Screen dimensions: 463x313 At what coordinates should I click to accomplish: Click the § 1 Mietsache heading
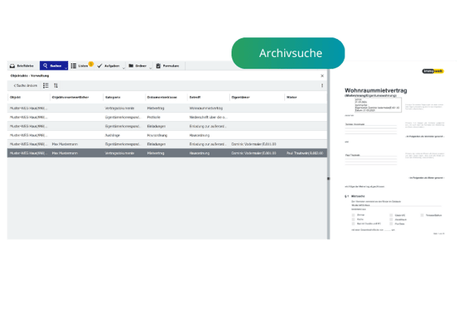355,196
